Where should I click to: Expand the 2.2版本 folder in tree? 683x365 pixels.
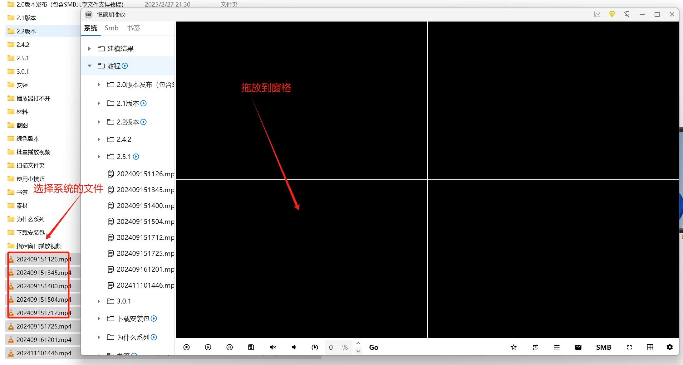(x=99, y=122)
